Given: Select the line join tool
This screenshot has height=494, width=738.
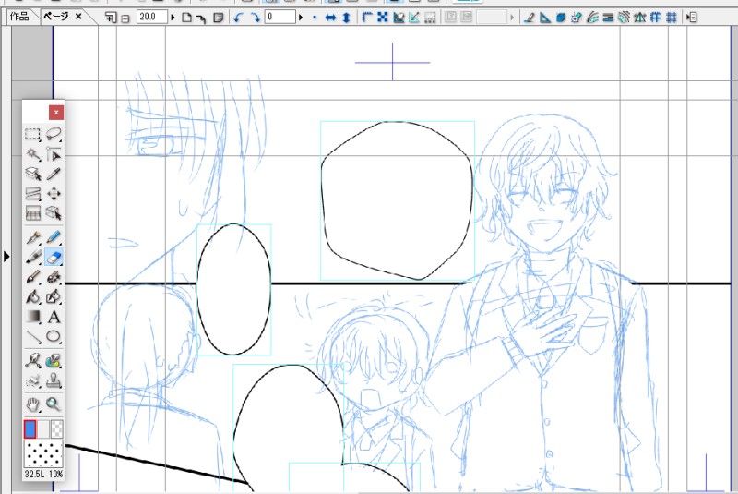Looking at the screenshot, I should point(32,361).
